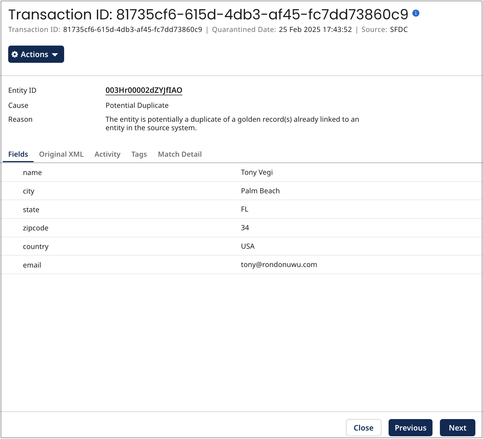Click the blue info icon beside the title
This screenshot has width=483, height=439.
click(416, 13)
